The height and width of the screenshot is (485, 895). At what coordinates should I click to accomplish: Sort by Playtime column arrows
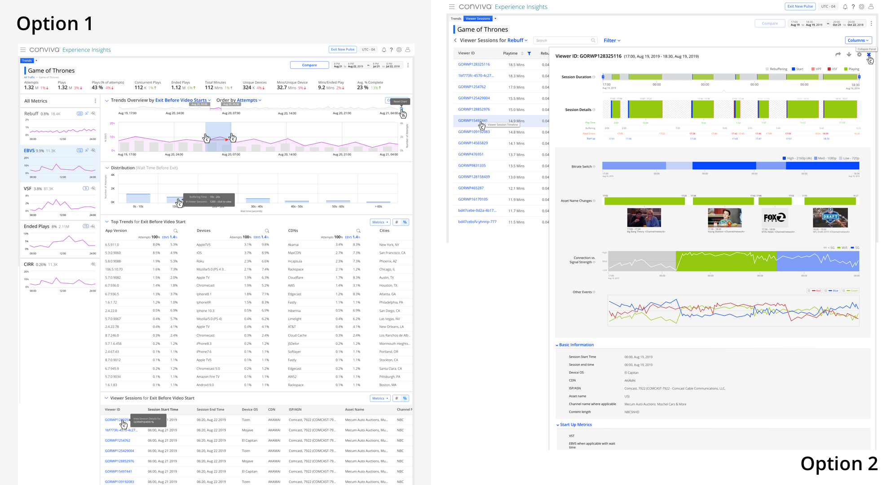click(522, 53)
